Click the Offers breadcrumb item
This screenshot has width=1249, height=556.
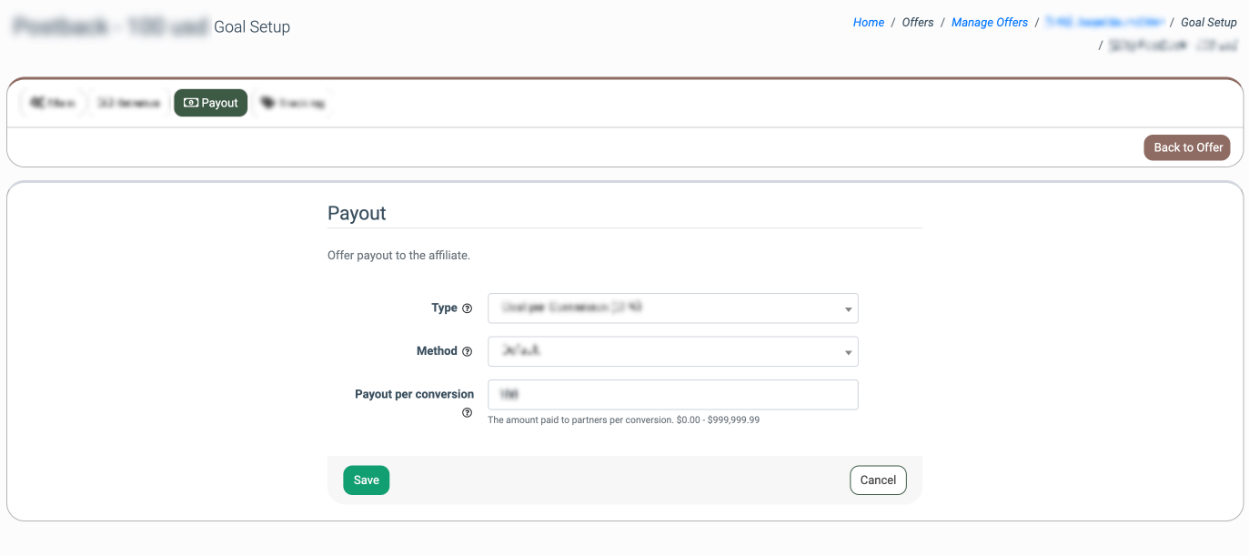point(918,23)
